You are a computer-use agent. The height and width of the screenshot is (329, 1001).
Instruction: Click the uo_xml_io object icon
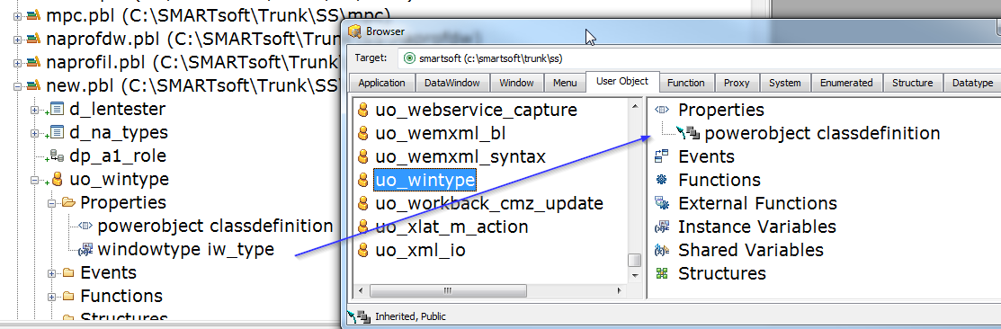[363, 251]
